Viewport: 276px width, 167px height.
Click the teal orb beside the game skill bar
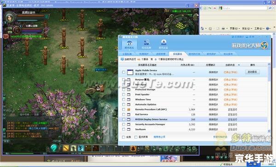tap(54, 148)
